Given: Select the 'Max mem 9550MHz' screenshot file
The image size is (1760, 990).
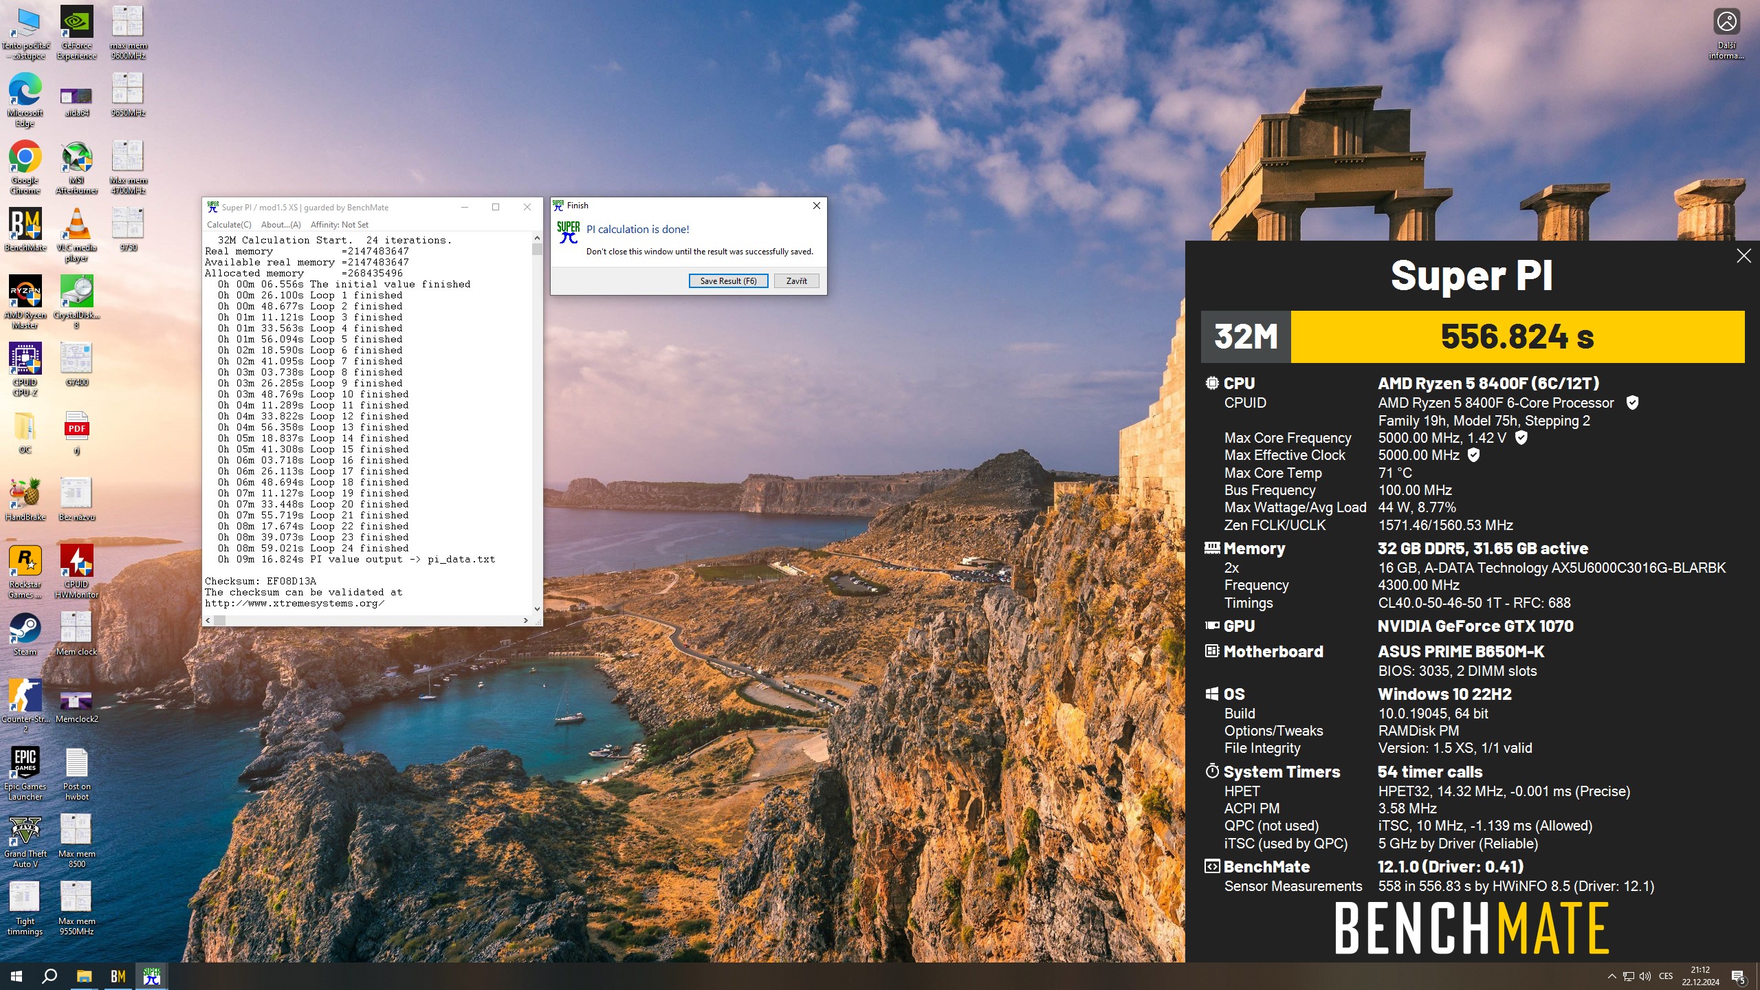Looking at the screenshot, I should 76,908.
